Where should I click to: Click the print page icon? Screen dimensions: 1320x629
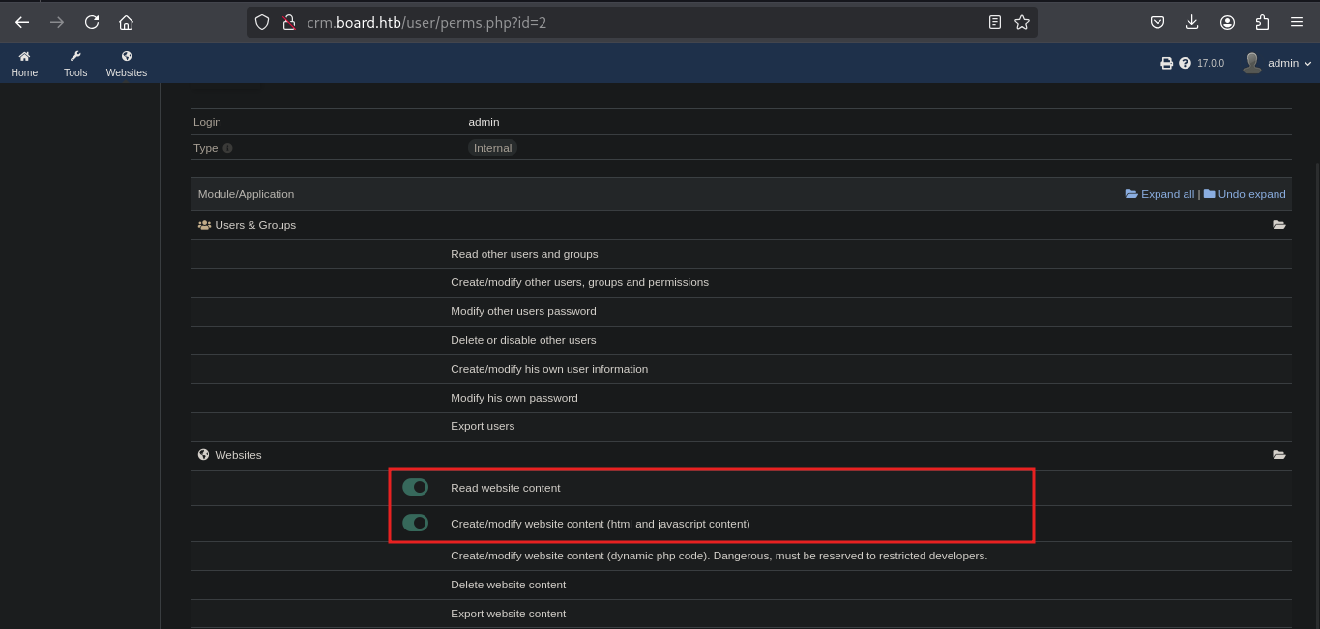click(1166, 63)
